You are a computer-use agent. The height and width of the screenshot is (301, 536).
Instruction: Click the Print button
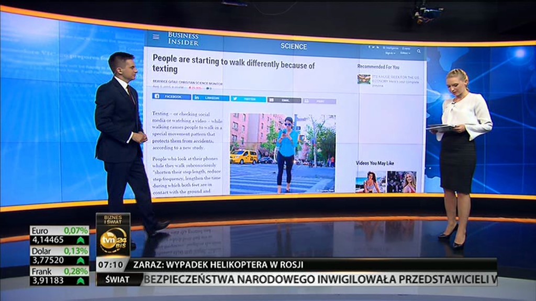[319, 101]
